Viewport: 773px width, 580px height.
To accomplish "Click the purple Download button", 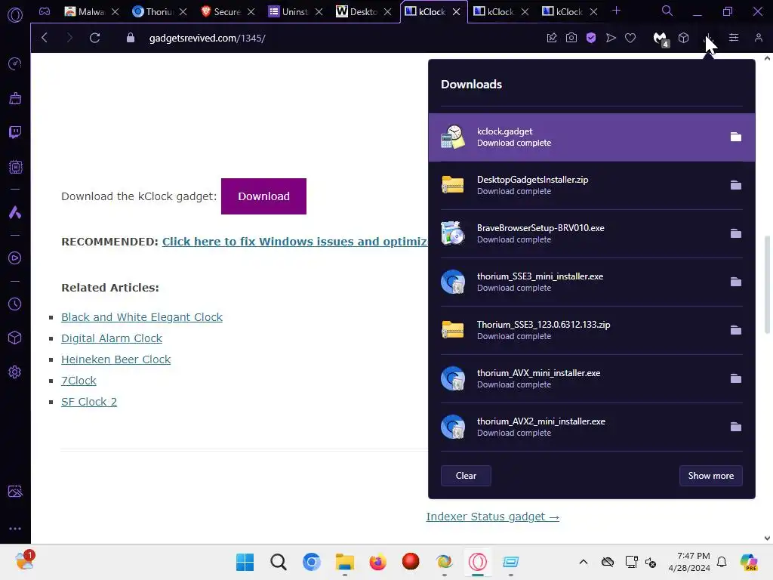I will 263,196.
